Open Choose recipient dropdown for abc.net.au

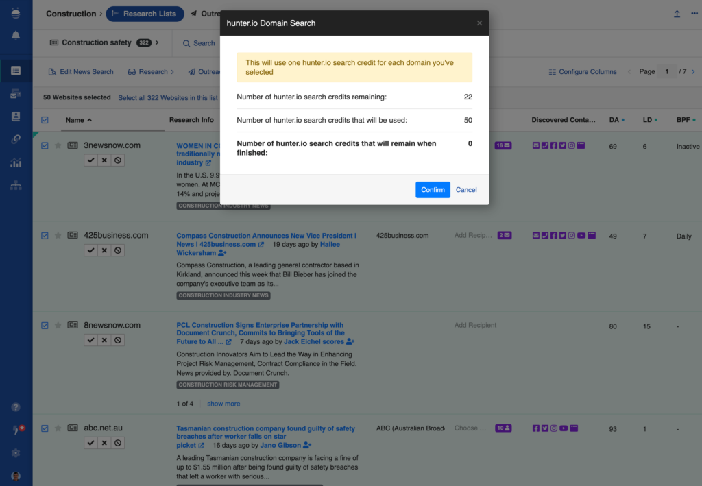pyautogui.click(x=470, y=428)
